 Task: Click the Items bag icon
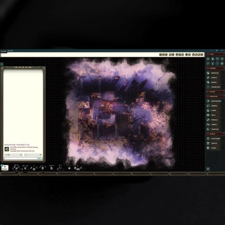tap(208, 110)
